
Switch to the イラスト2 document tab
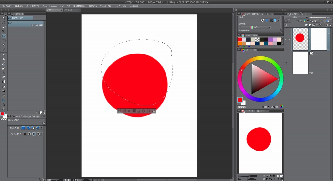[x=69, y=10]
